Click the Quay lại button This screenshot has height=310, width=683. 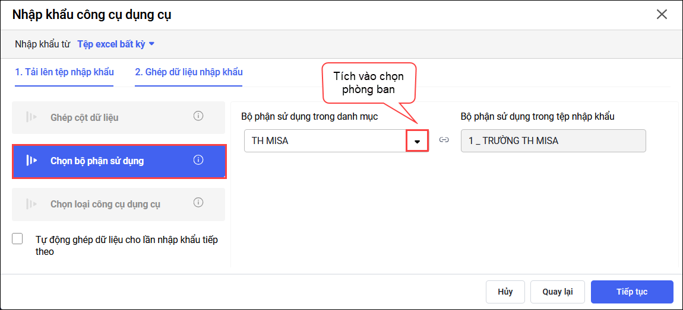pos(557,292)
